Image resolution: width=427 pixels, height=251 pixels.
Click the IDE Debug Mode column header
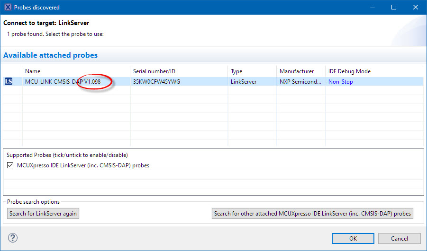pos(349,71)
